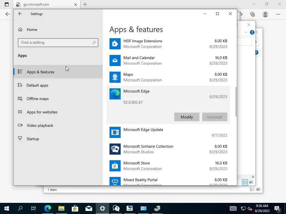
Task: Select the Microsoft Edge Update entry text
Action: [143, 130]
